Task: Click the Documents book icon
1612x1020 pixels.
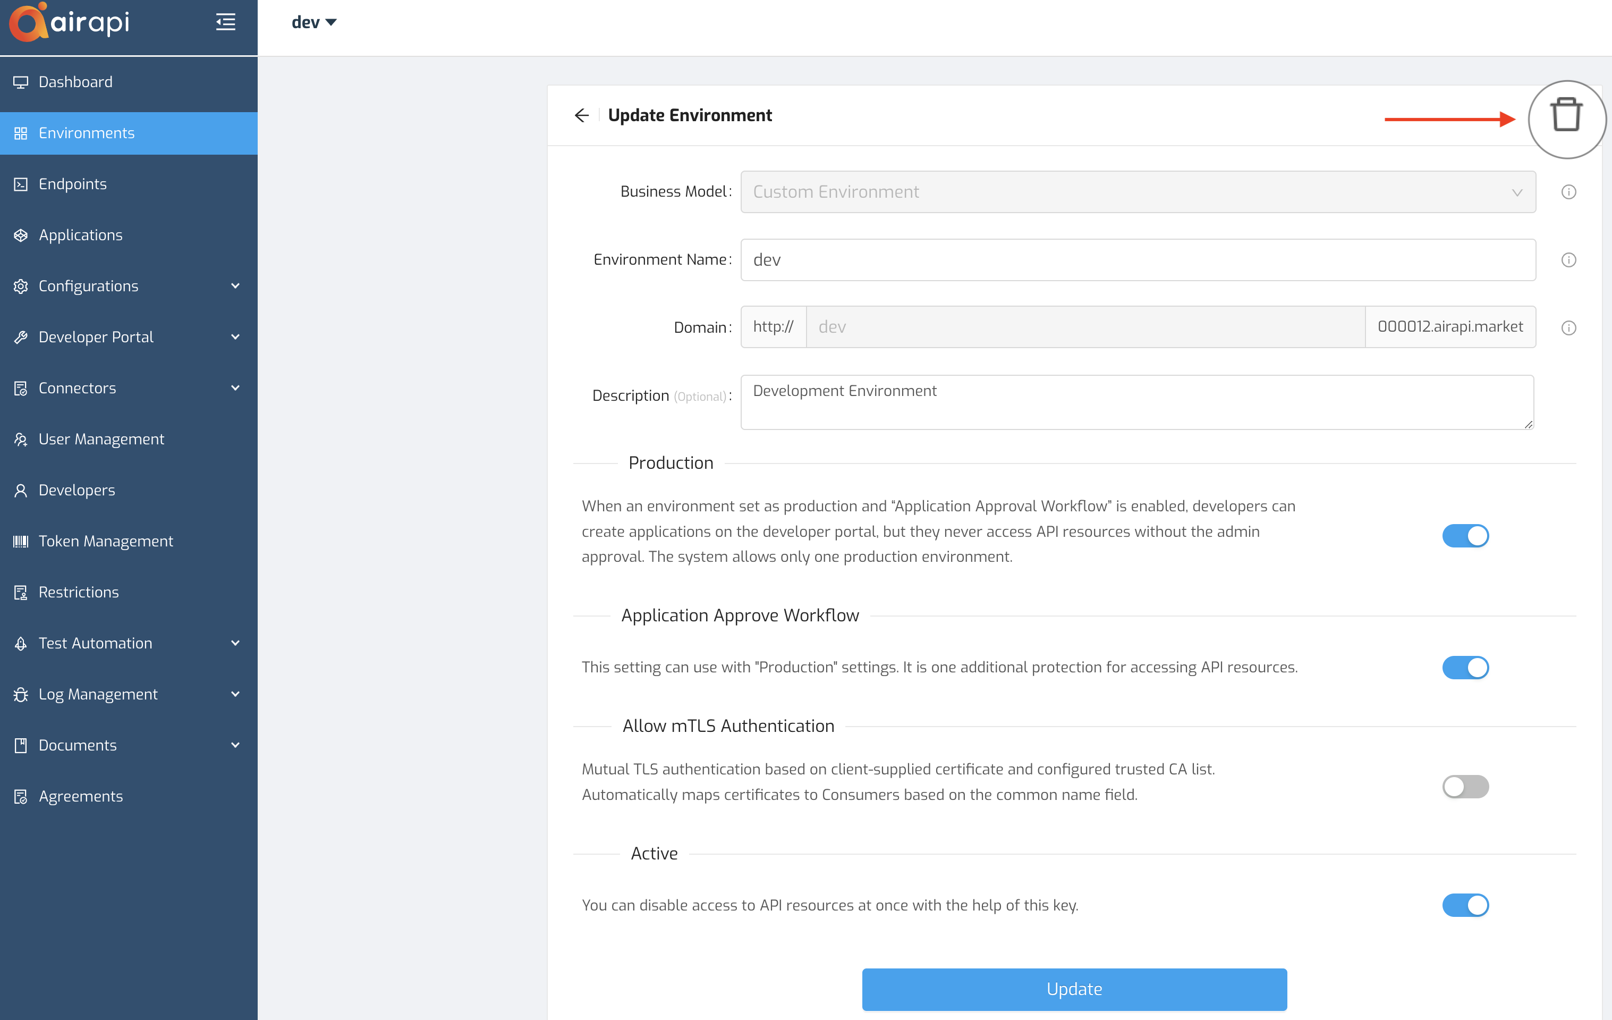Action: click(x=21, y=745)
